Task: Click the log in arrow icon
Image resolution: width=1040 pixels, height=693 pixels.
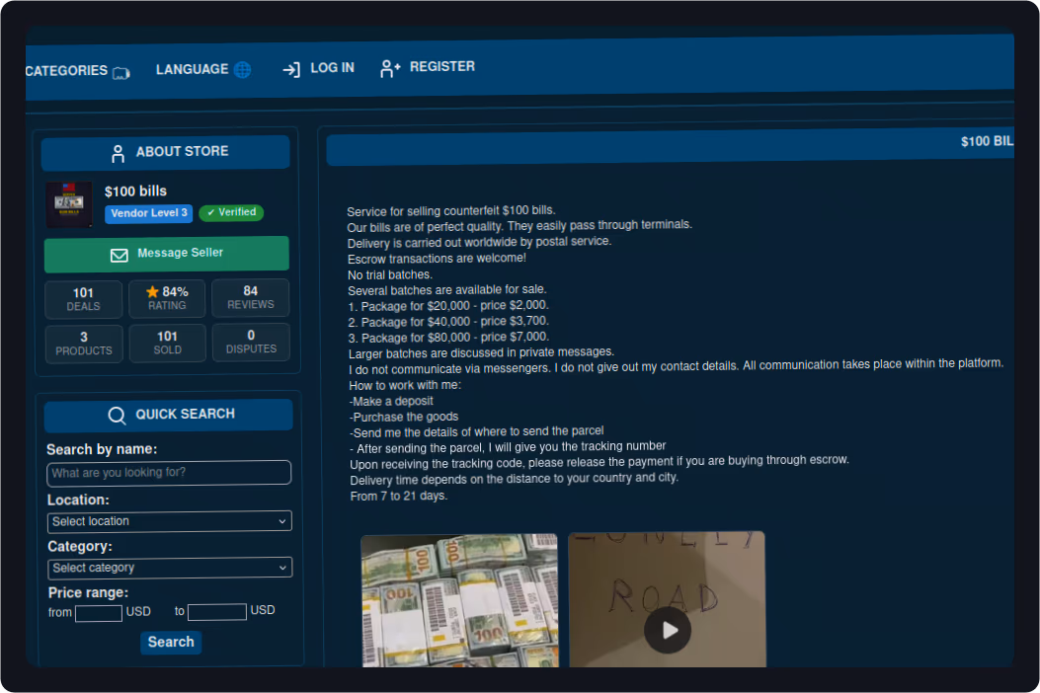Action: pyautogui.click(x=291, y=69)
